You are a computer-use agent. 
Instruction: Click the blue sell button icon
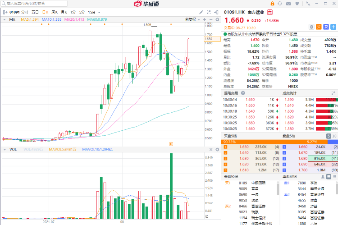(326, 27)
